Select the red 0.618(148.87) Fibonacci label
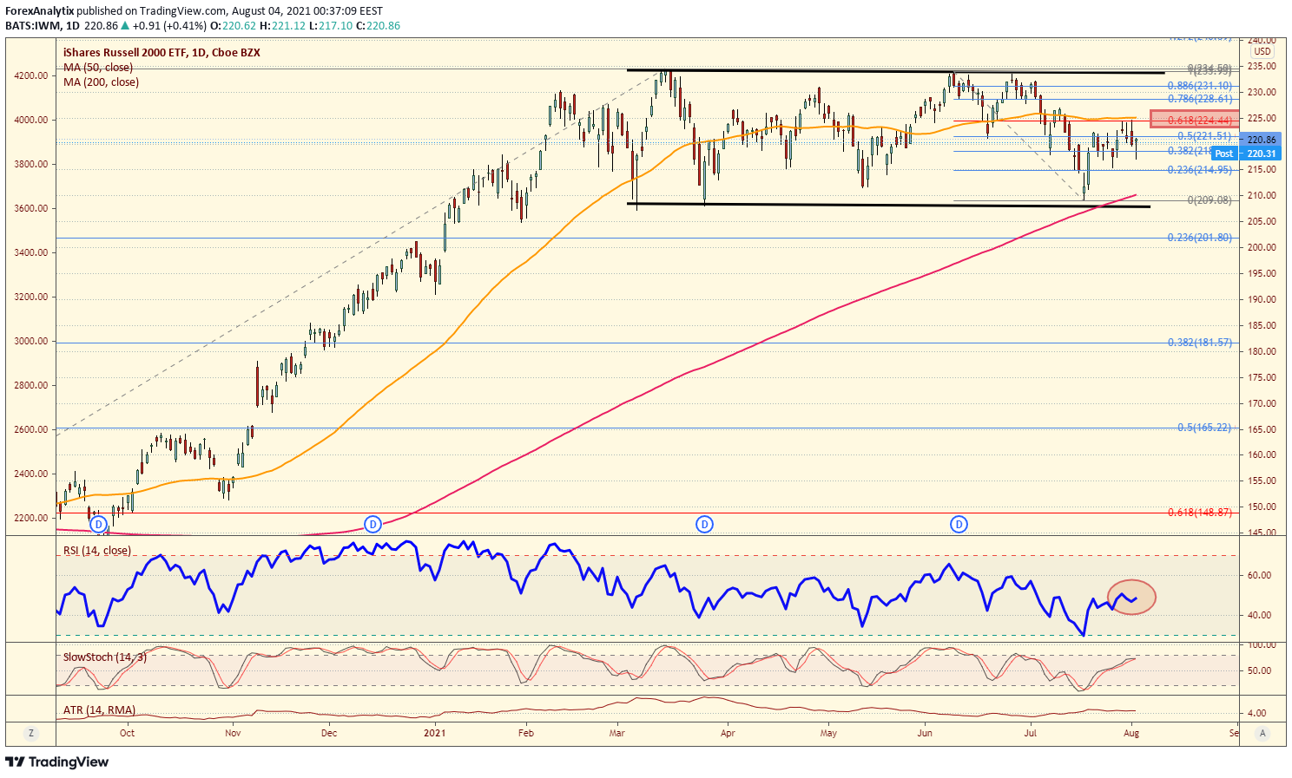This screenshot has height=778, width=1292. 1199,513
